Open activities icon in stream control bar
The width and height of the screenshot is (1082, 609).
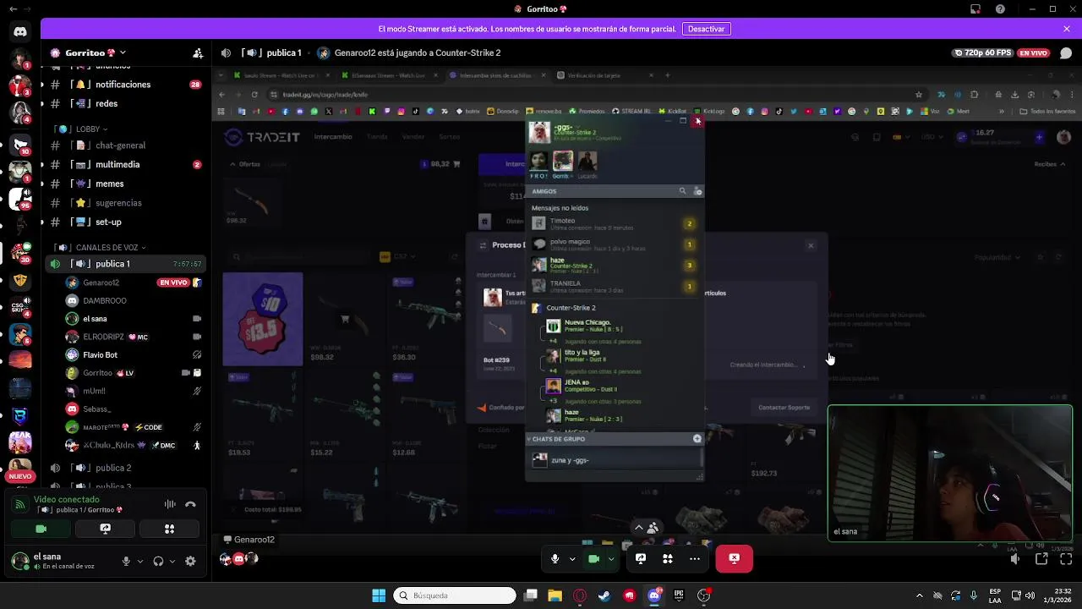tap(668, 558)
